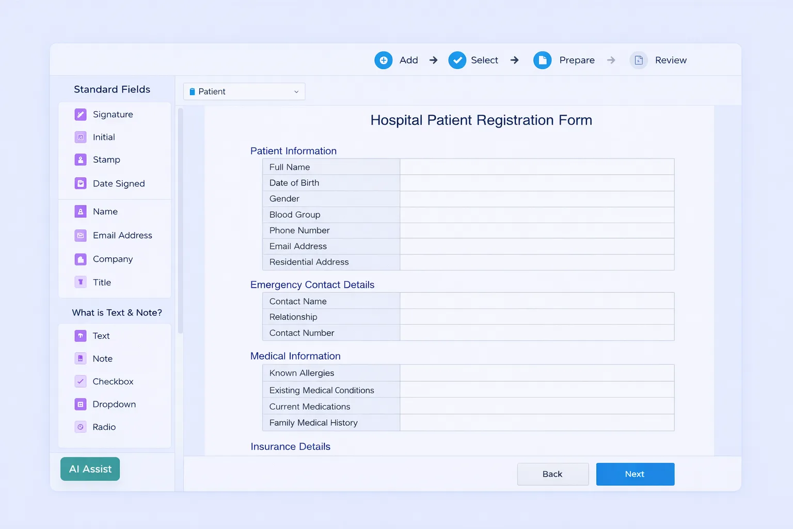Click the empty Contact Name cell

click(537, 301)
